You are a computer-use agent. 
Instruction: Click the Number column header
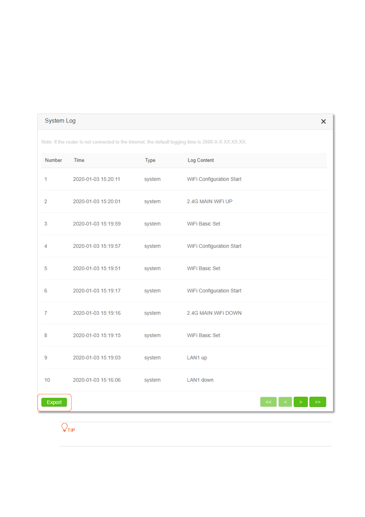(x=53, y=160)
